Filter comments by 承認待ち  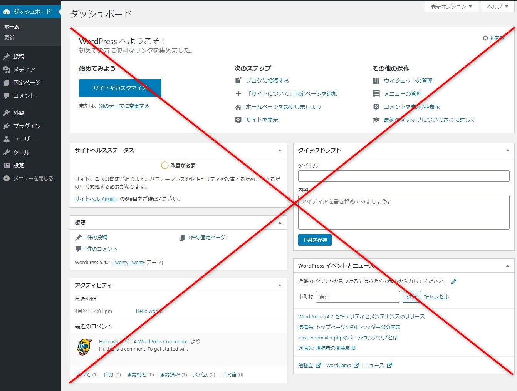[x=137, y=375]
